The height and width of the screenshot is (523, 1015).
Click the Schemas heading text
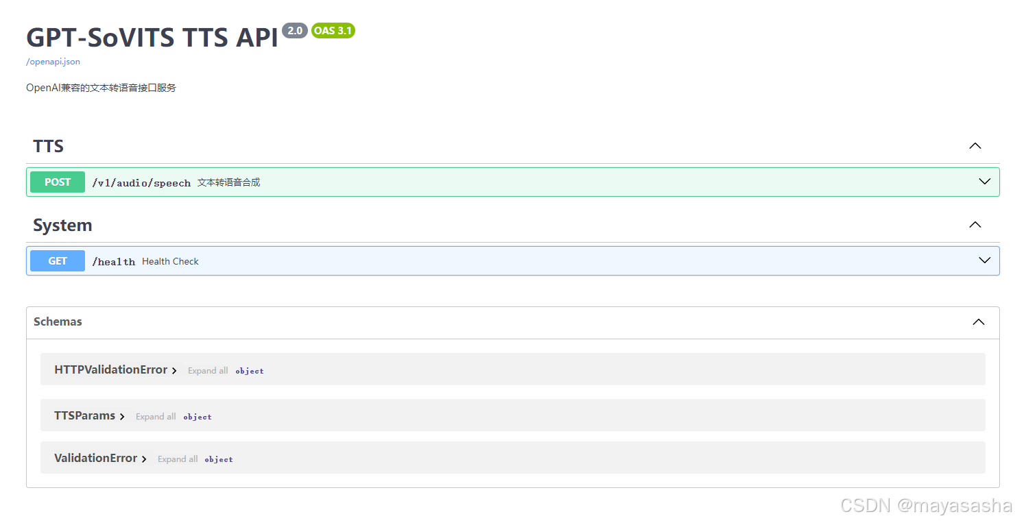click(x=58, y=321)
